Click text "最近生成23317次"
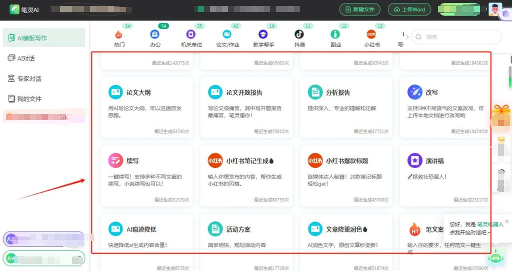The height and width of the screenshot is (276, 512). 471,199
